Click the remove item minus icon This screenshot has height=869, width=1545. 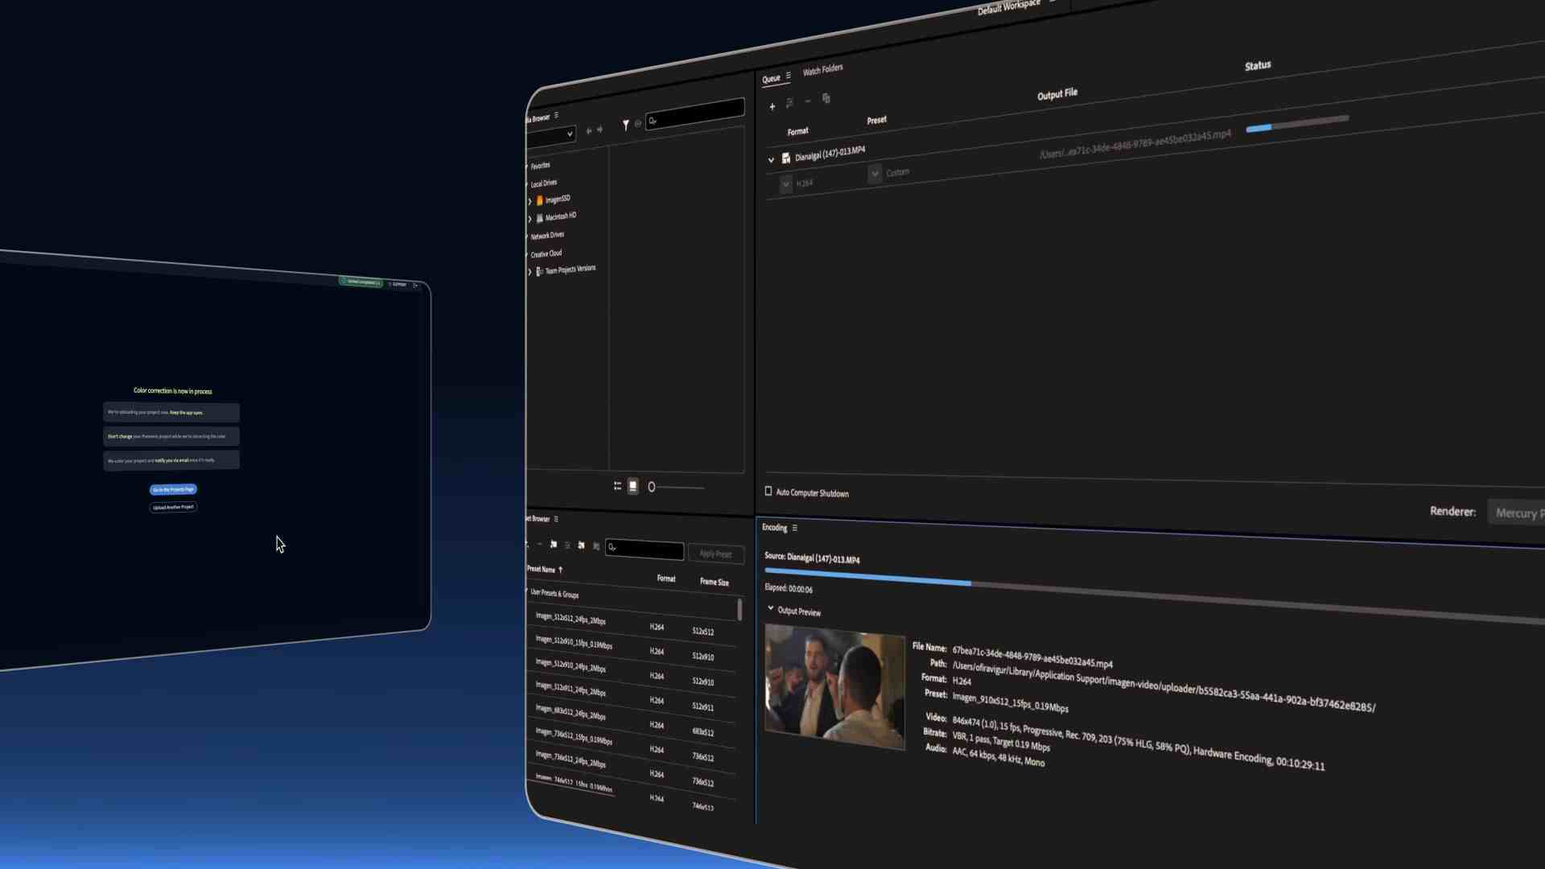pyautogui.click(x=808, y=101)
